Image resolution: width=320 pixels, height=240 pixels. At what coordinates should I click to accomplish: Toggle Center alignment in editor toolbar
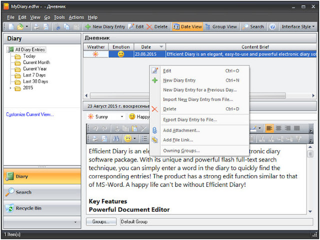coord(278,128)
